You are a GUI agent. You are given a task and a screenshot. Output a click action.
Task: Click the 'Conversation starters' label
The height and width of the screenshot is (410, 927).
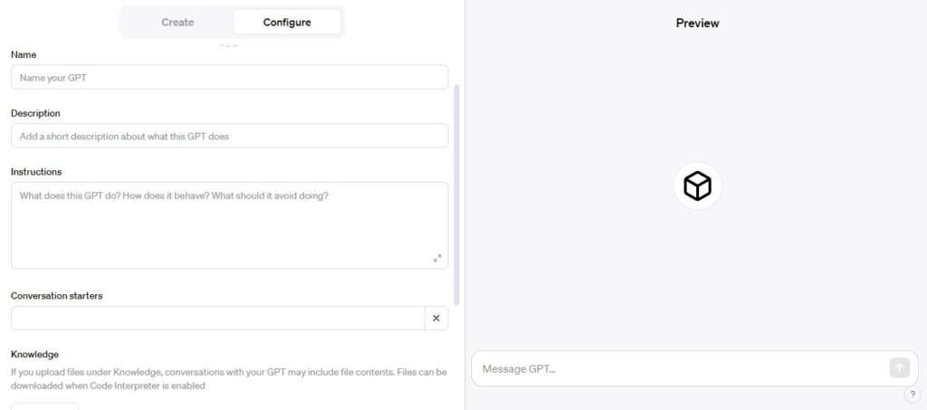[x=57, y=295]
